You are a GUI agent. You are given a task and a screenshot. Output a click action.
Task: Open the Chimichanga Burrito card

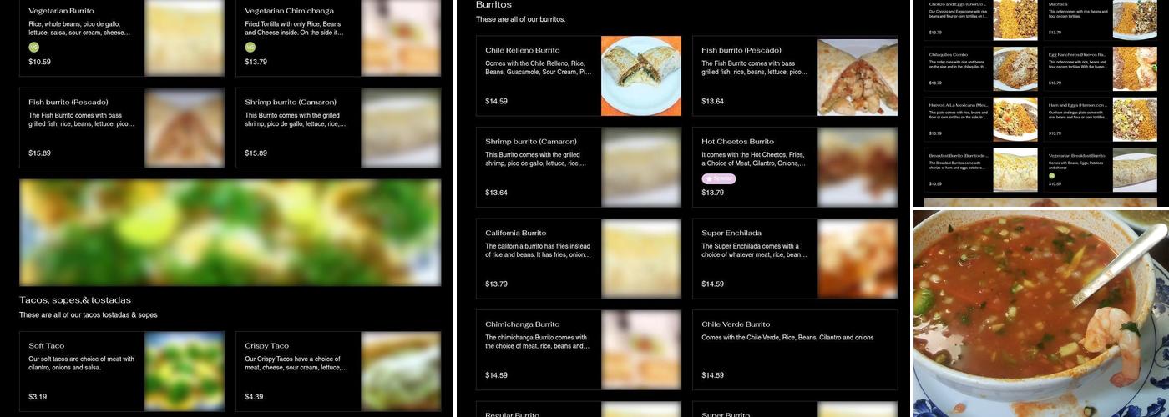(579, 350)
